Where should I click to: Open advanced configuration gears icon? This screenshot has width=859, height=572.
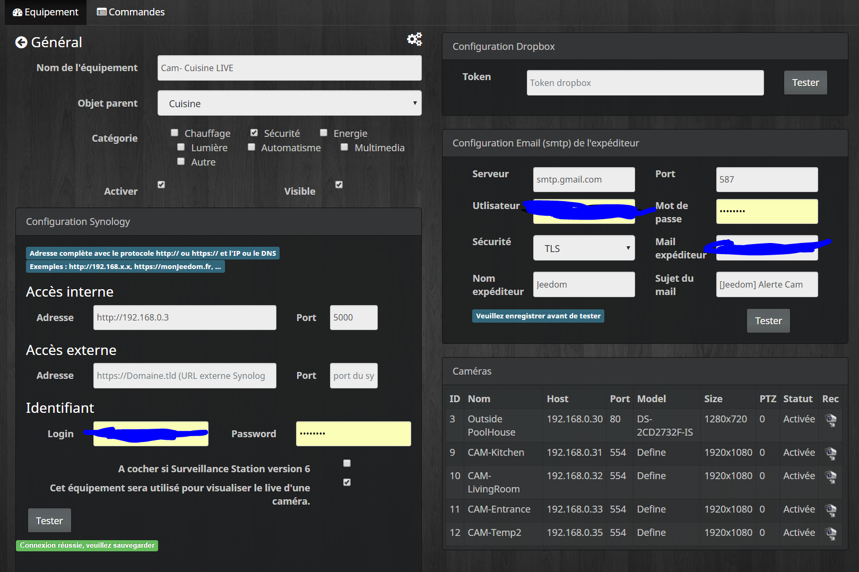[414, 39]
